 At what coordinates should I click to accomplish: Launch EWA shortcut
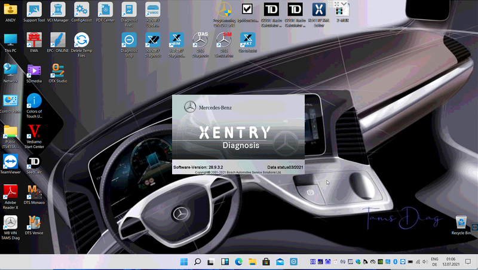(x=34, y=42)
